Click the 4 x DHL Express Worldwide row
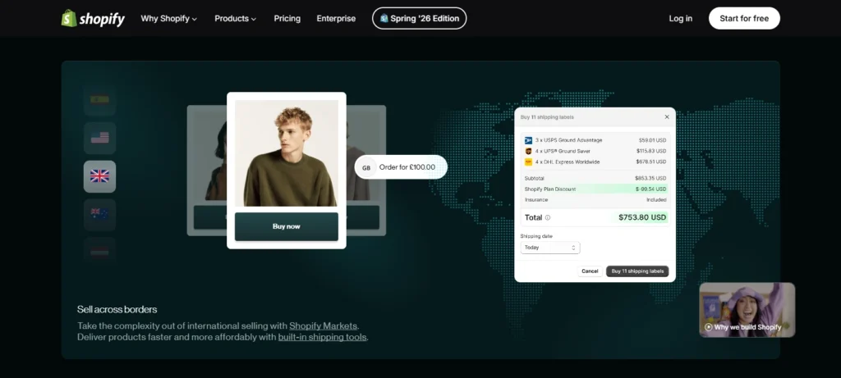841x378 pixels. (x=595, y=162)
